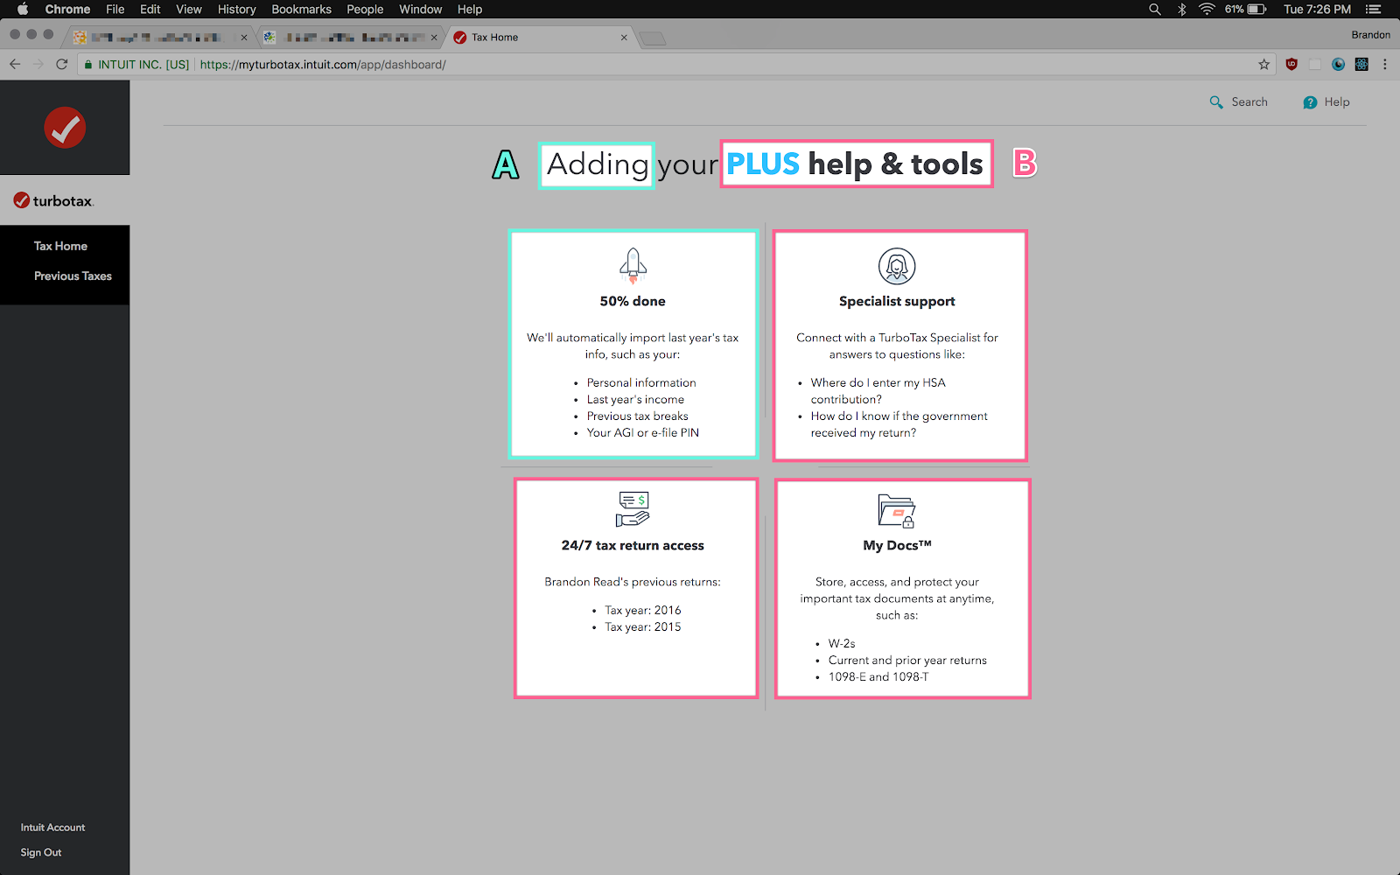Click the battery status icon
The image size is (1400, 875).
(1257, 9)
